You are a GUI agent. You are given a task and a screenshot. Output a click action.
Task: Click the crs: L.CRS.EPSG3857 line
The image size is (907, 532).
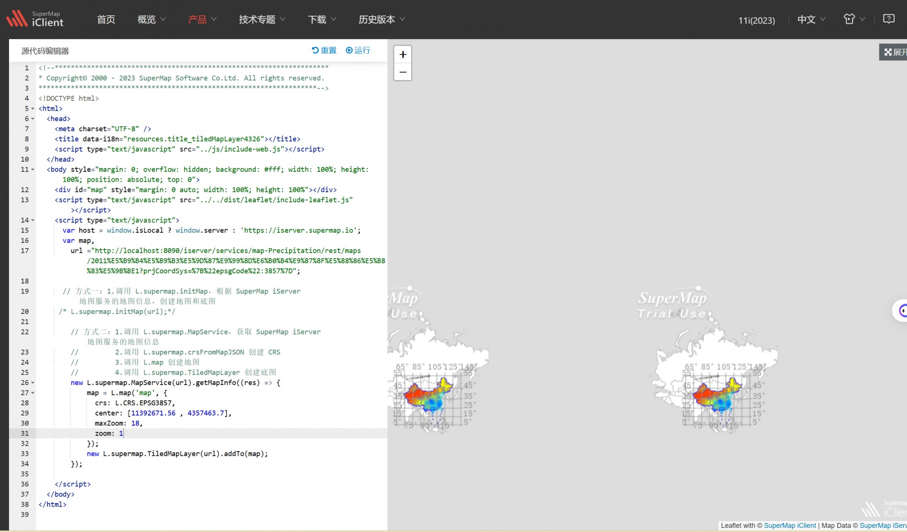click(135, 403)
